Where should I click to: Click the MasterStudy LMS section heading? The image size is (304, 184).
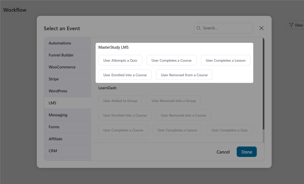(114, 47)
